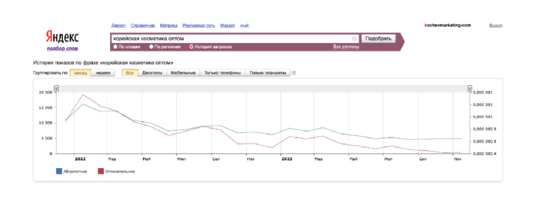Select the По словам radio option

click(x=115, y=47)
